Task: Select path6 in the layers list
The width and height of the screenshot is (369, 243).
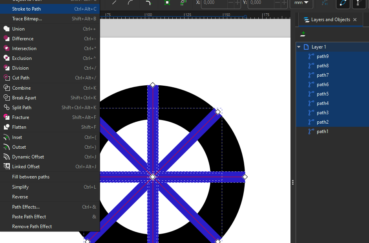Action: [332, 85]
